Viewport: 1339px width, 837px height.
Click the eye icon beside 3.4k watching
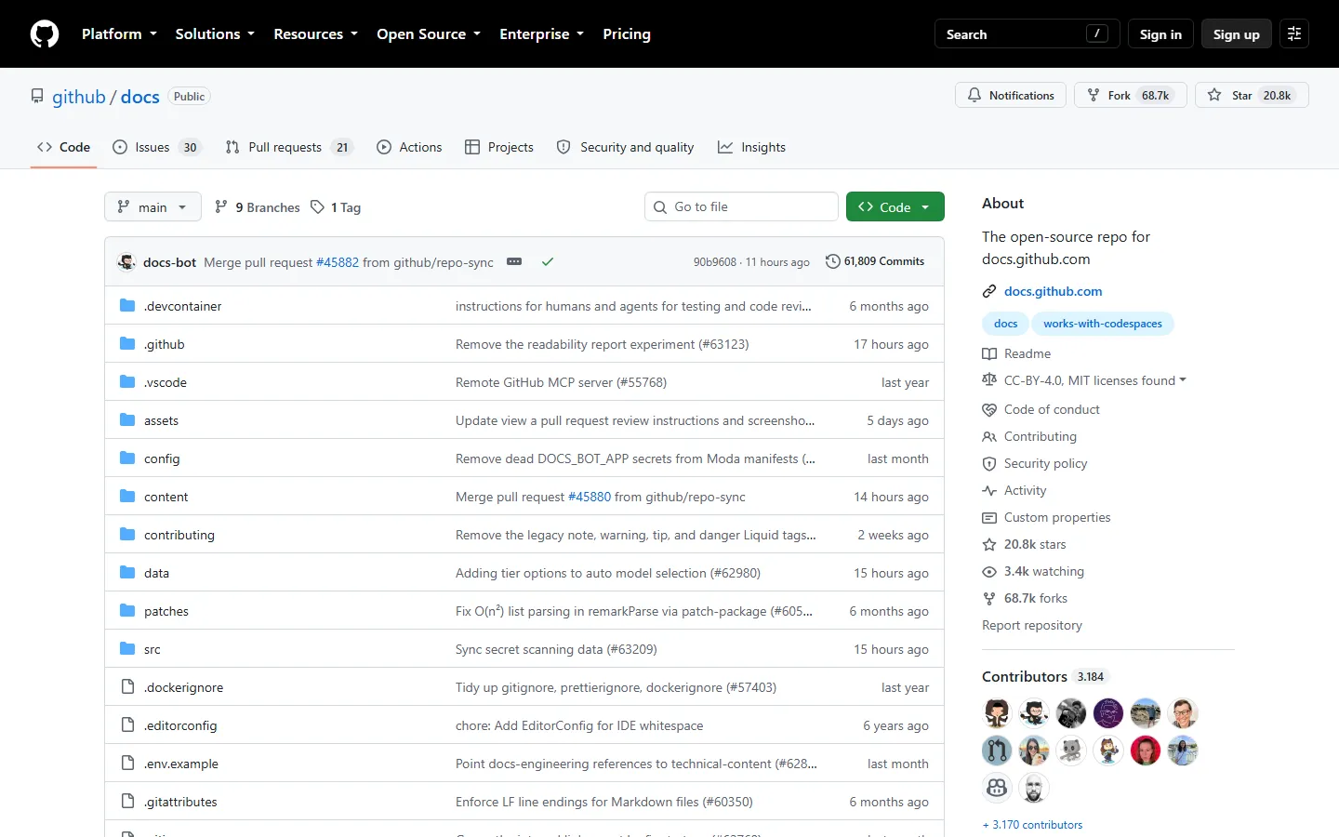click(989, 572)
